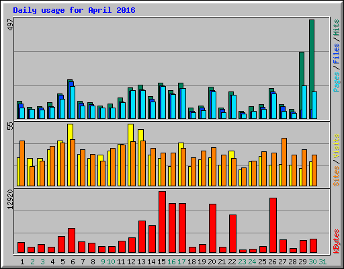
Task: Click green weekend day label '10'
Action: (x=111, y=262)
